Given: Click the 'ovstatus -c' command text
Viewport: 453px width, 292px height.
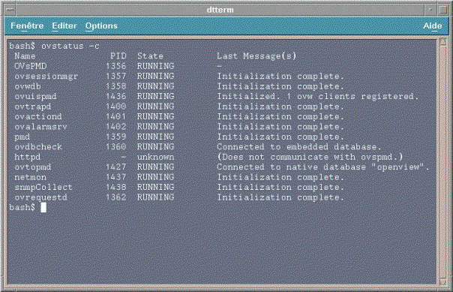Looking at the screenshot, I should [70, 46].
